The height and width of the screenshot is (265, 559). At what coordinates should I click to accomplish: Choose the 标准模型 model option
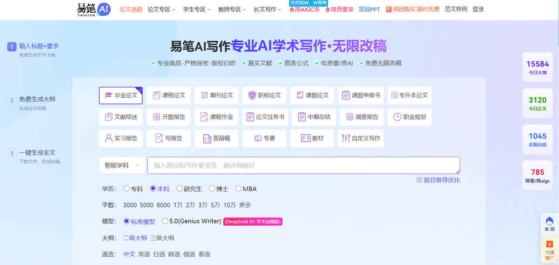(x=139, y=221)
